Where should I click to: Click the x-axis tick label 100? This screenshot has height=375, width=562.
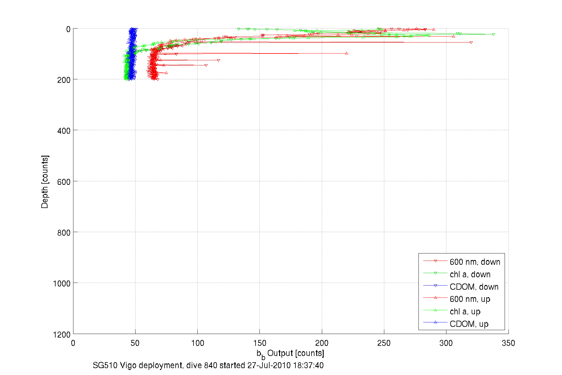pyautogui.click(x=198, y=343)
